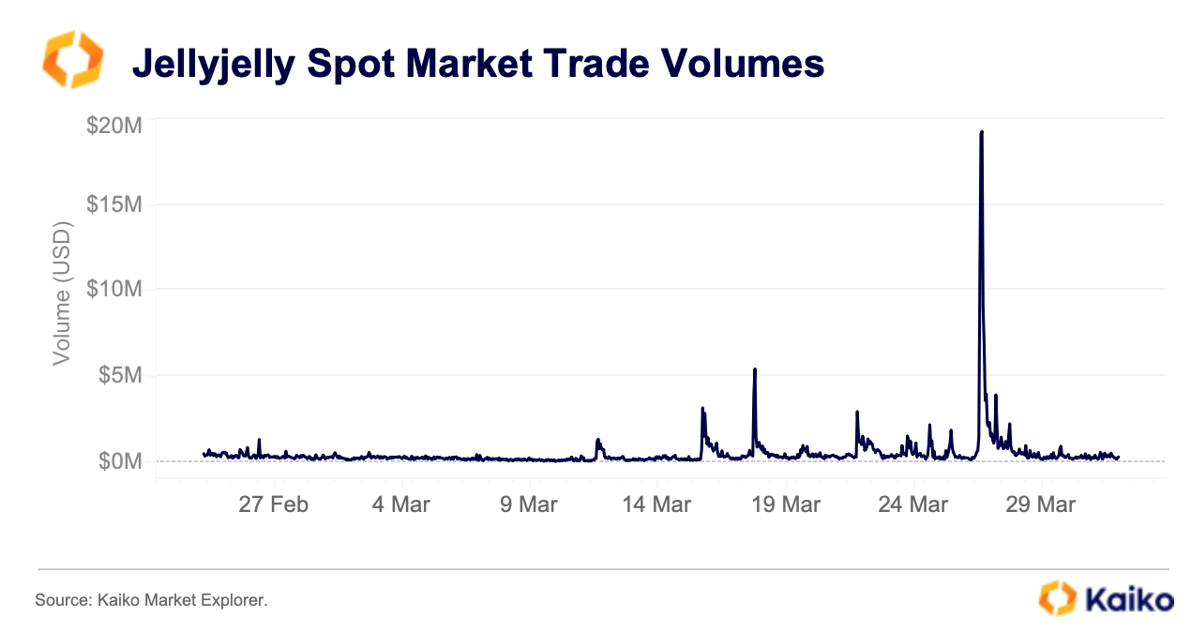1191x632 pixels.
Task: Click the $10M y-axis label
Action: [114, 289]
